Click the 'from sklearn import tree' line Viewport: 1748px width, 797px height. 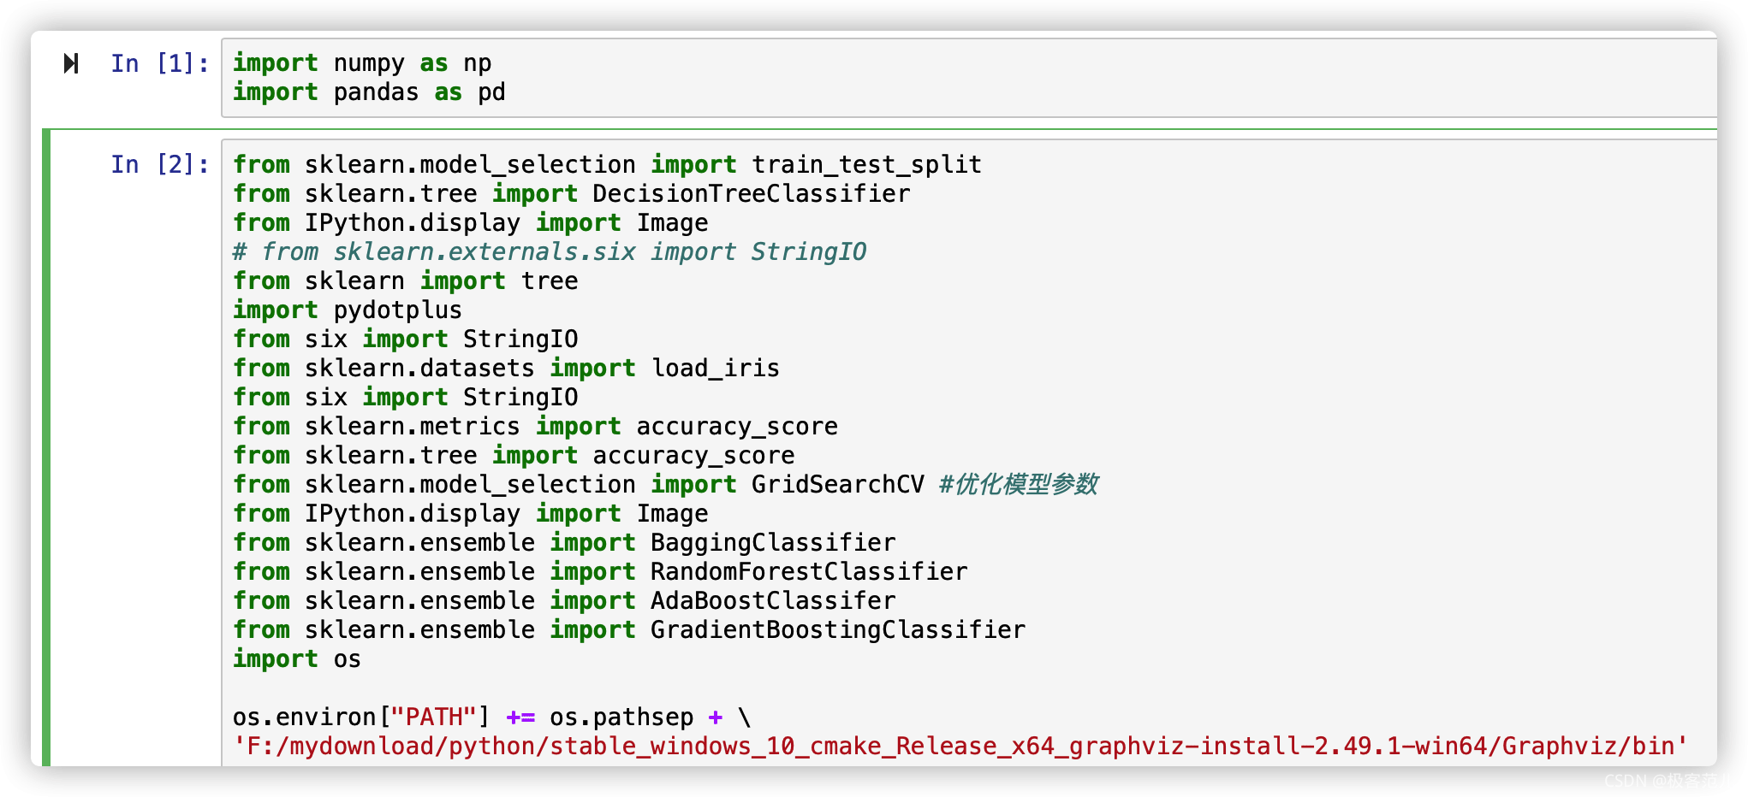(x=406, y=280)
